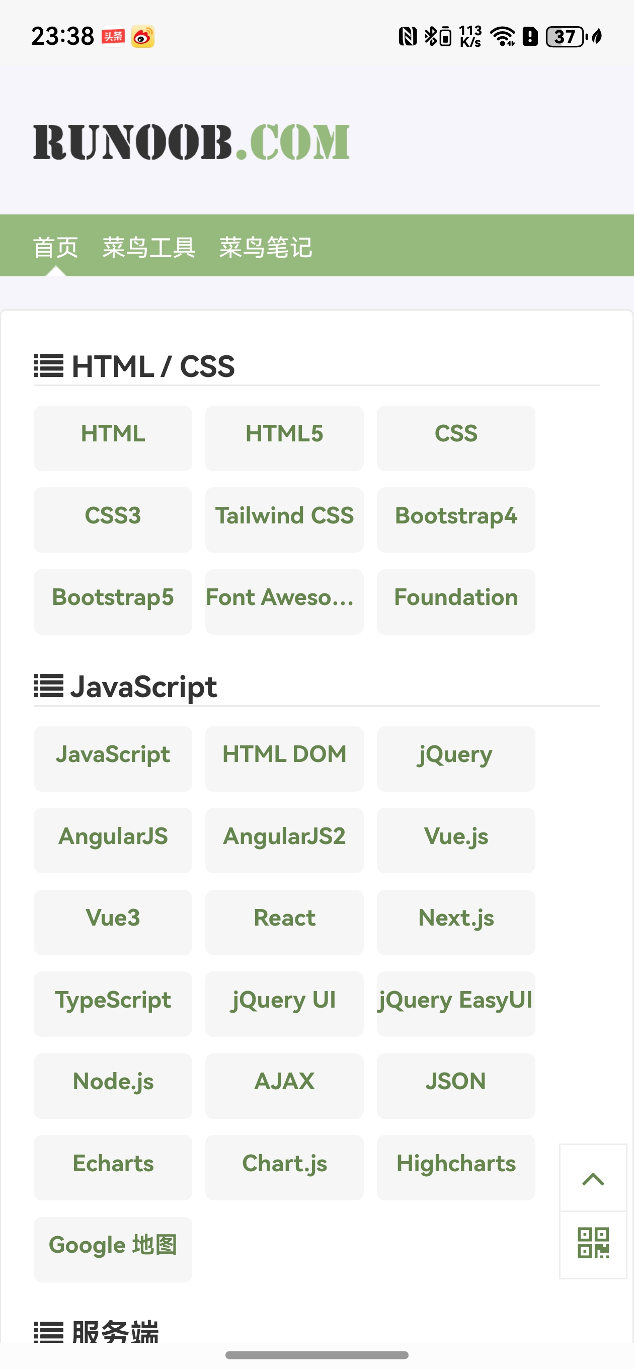The image size is (634, 1369).
Task: Tap the Weibo notification icon
Action: (143, 37)
